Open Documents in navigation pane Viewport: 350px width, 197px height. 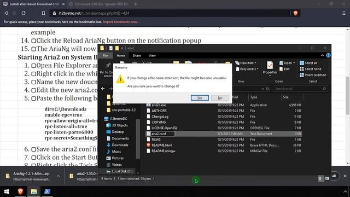(118, 138)
